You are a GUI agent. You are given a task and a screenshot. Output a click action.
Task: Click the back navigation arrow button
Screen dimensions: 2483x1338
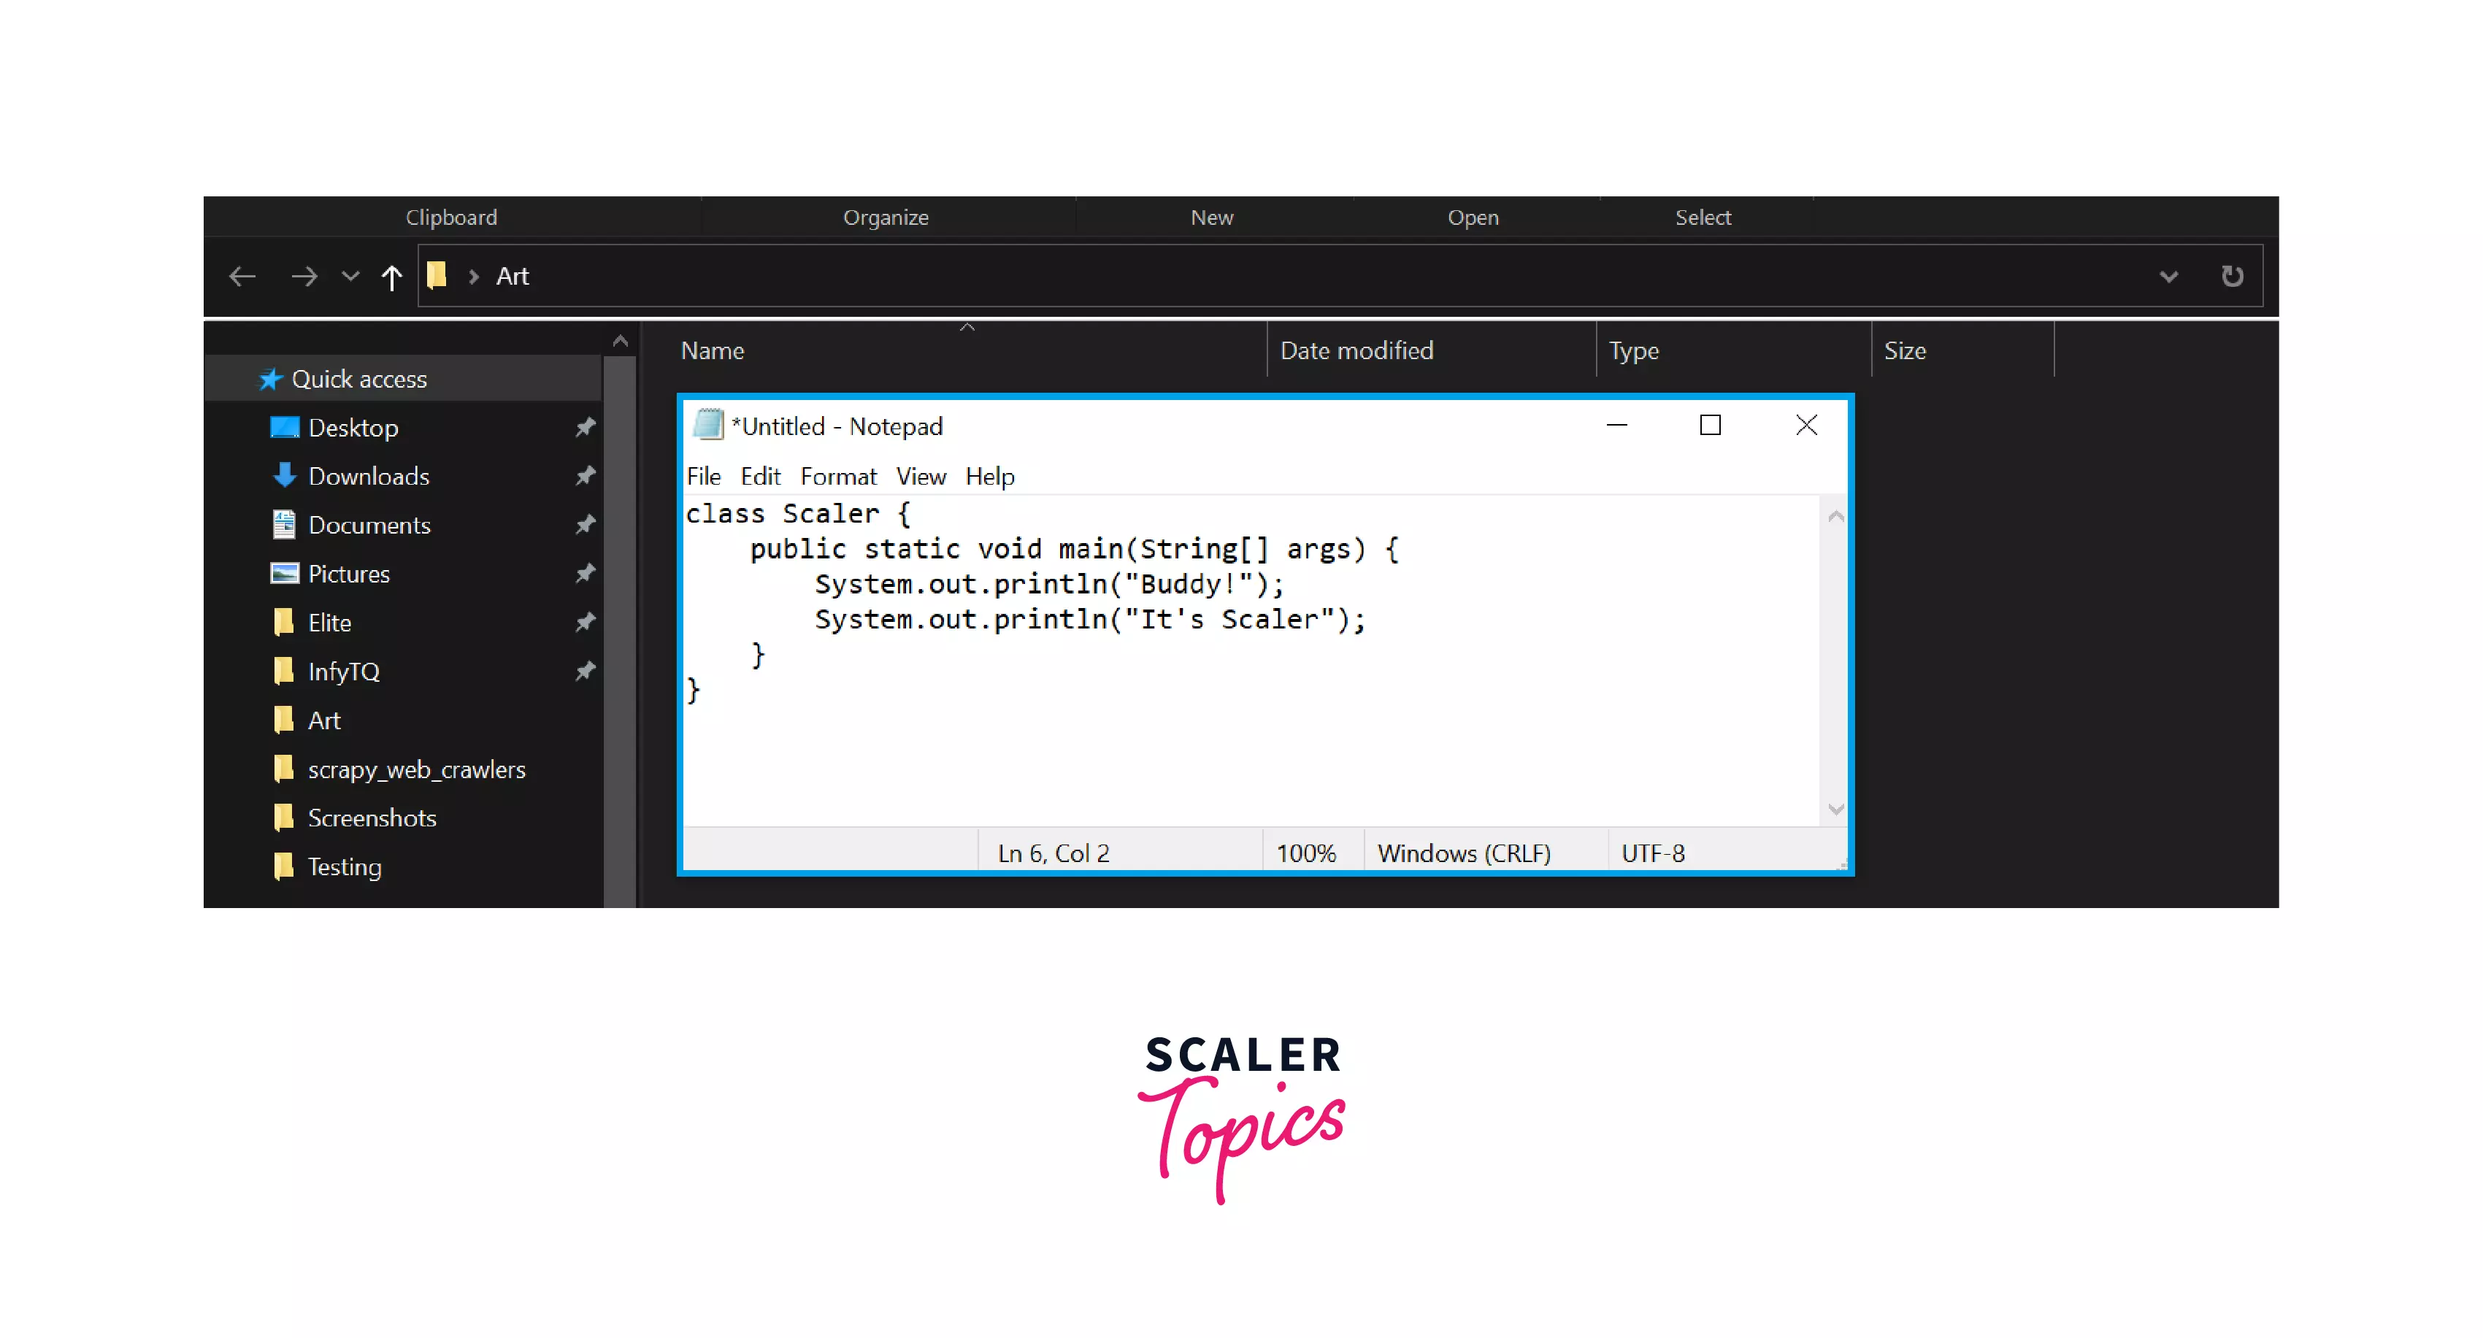pyautogui.click(x=244, y=275)
